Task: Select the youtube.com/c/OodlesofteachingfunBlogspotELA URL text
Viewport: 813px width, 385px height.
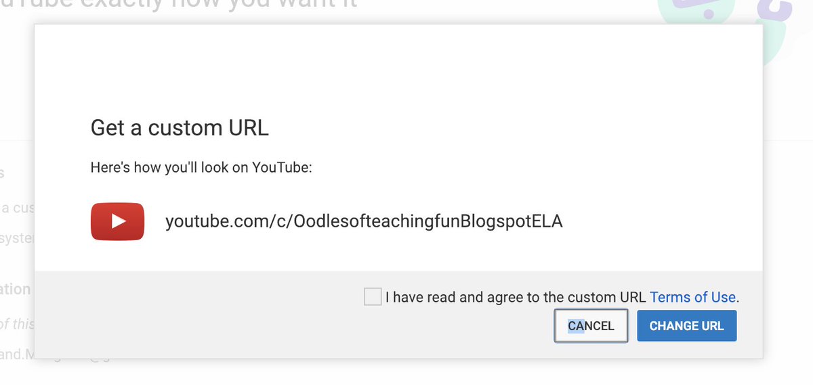Action: tap(364, 221)
